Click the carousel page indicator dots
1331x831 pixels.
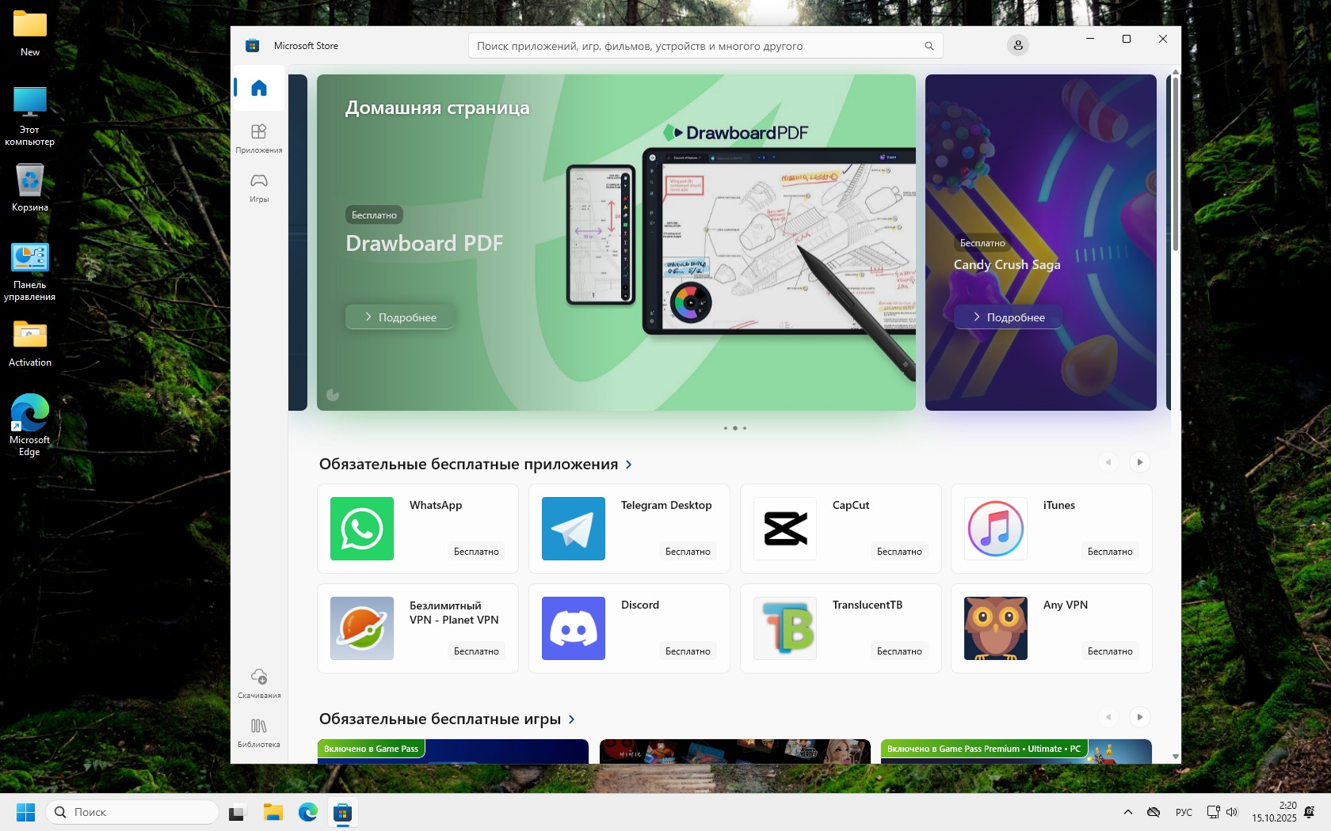click(x=735, y=428)
